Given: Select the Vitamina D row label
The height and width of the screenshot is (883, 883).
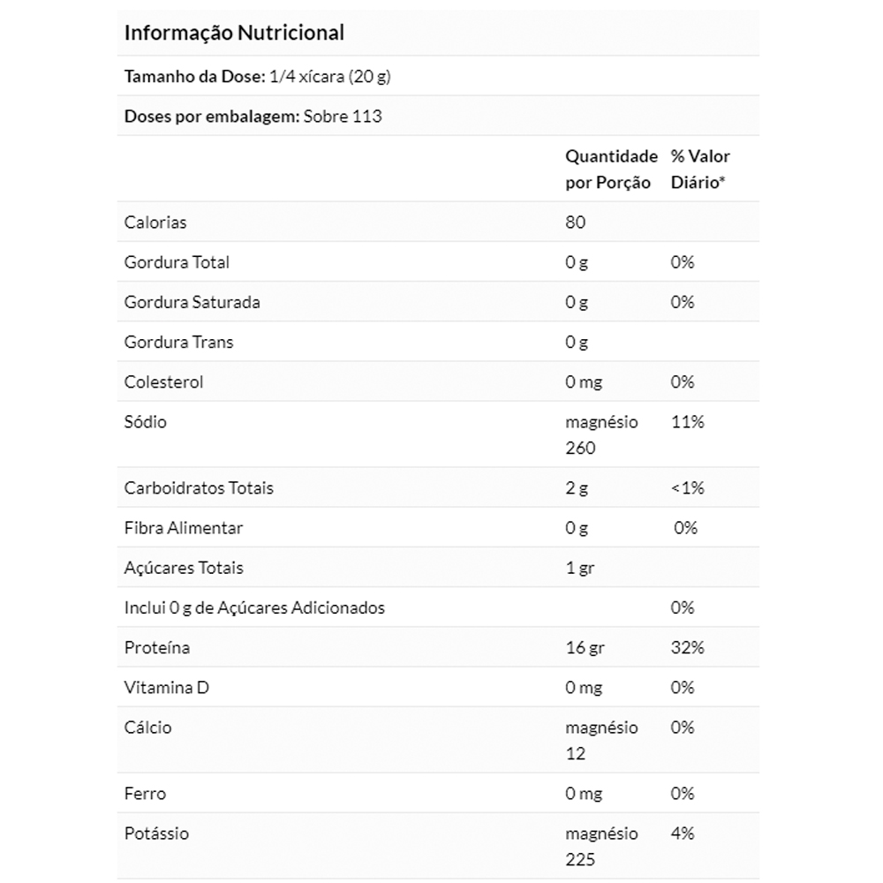Looking at the screenshot, I should (x=167, y=688).
